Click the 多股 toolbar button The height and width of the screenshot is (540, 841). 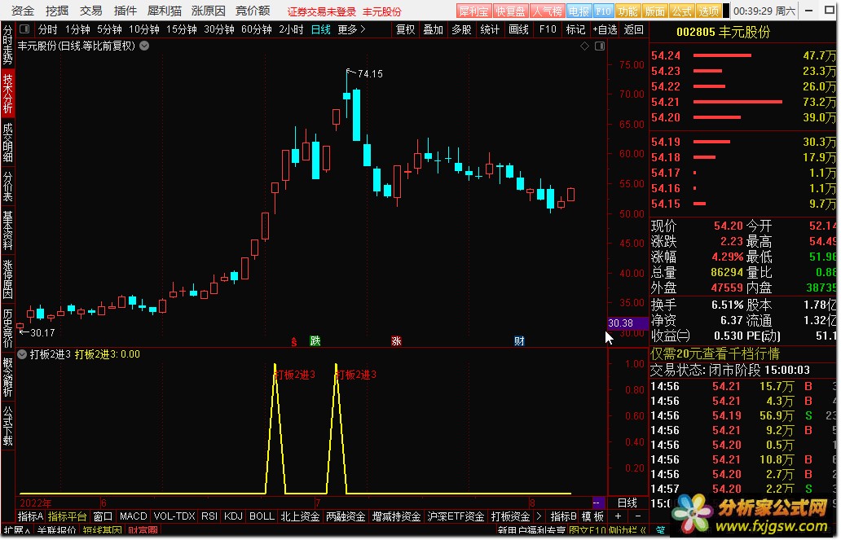pos(461,29)
